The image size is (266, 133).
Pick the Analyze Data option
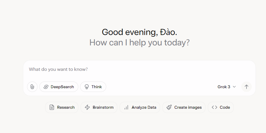point(140,107)
